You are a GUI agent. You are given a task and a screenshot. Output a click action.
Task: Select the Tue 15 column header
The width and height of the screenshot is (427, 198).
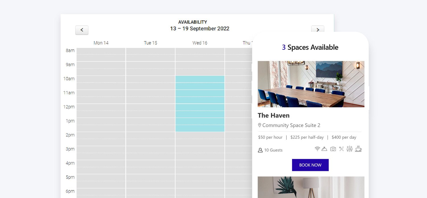[x=151, y=43]
